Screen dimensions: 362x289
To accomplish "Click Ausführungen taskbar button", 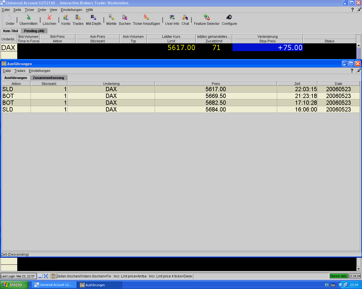I will click(x=100, y=285).
